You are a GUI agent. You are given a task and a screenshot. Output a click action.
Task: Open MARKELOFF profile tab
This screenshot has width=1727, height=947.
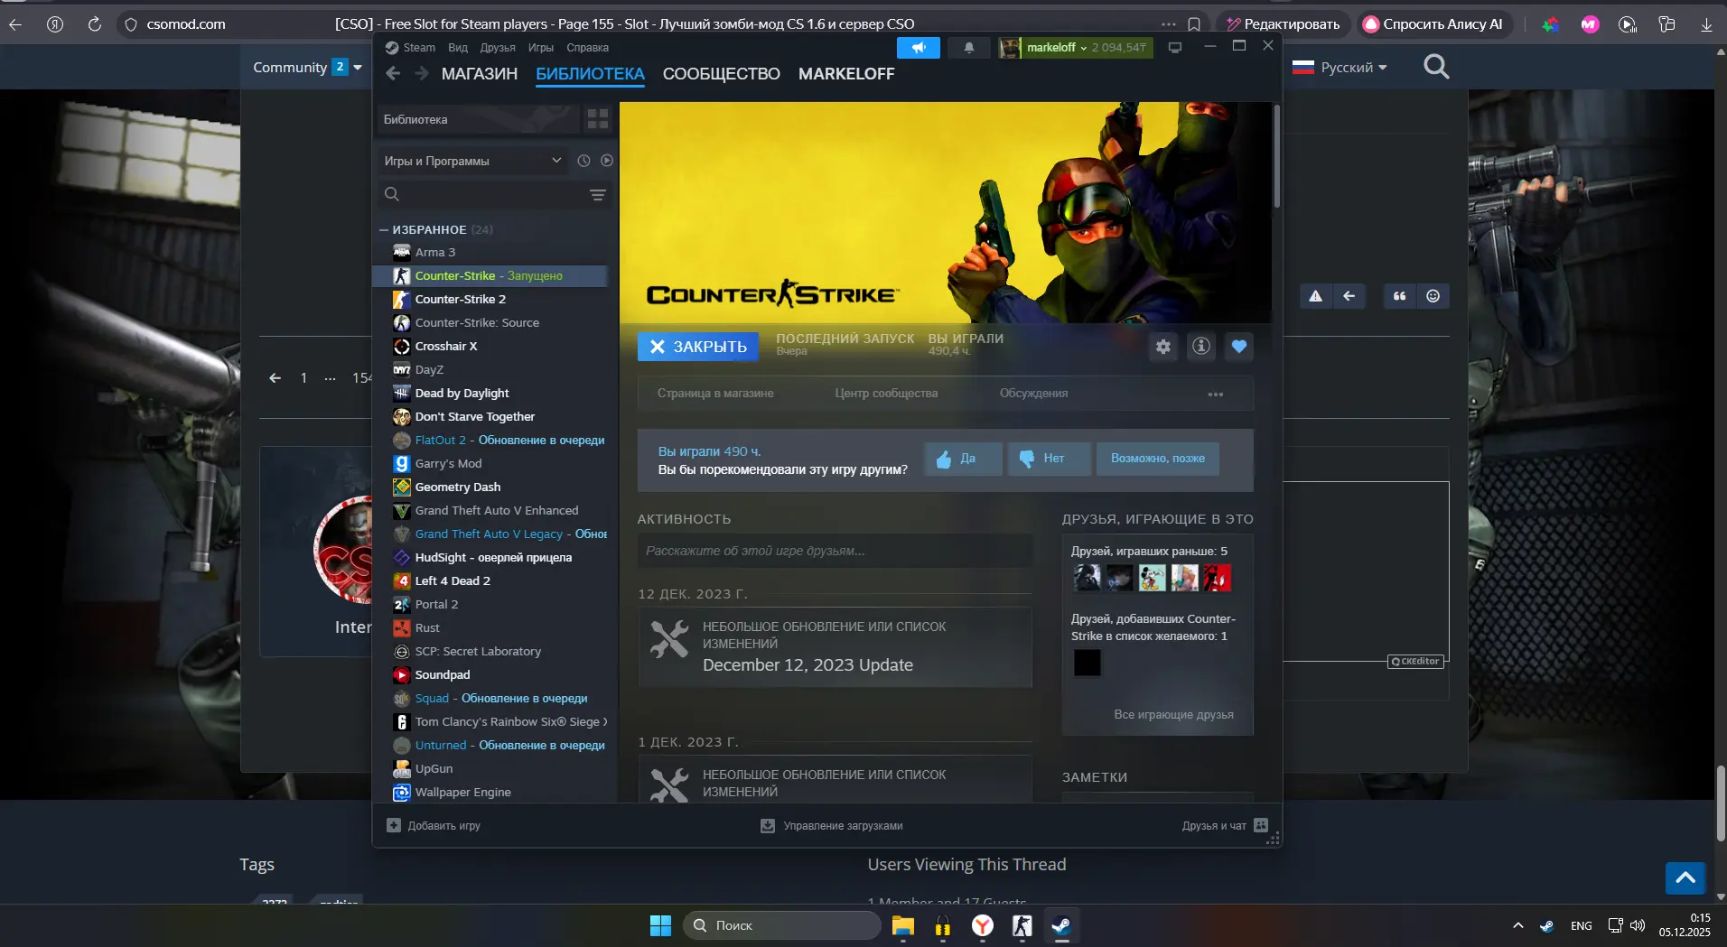point(846,74)
